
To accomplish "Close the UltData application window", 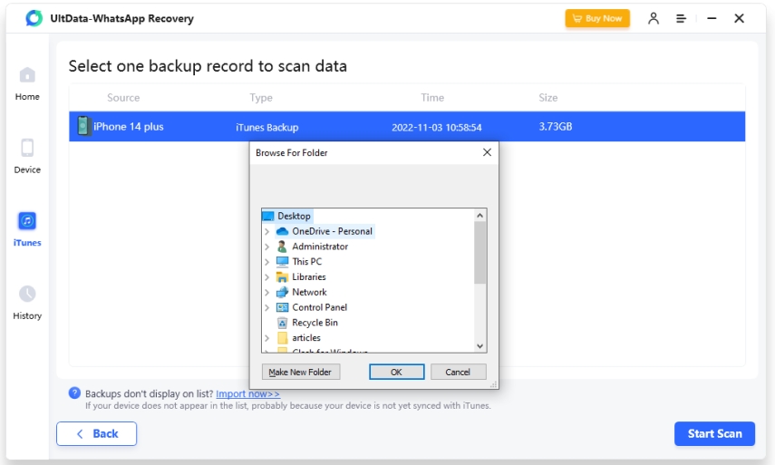I will tap(740, 18).
